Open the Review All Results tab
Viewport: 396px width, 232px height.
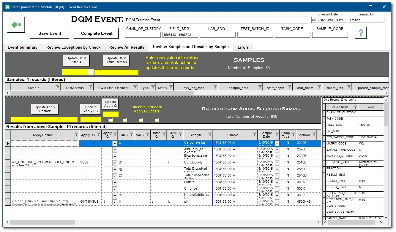[127, 47]
